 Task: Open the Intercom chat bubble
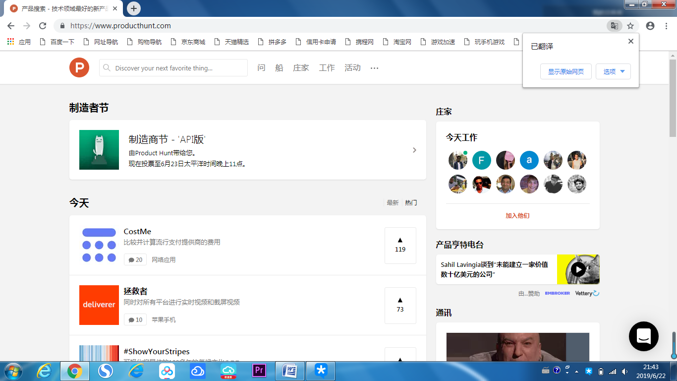[644, 336]
